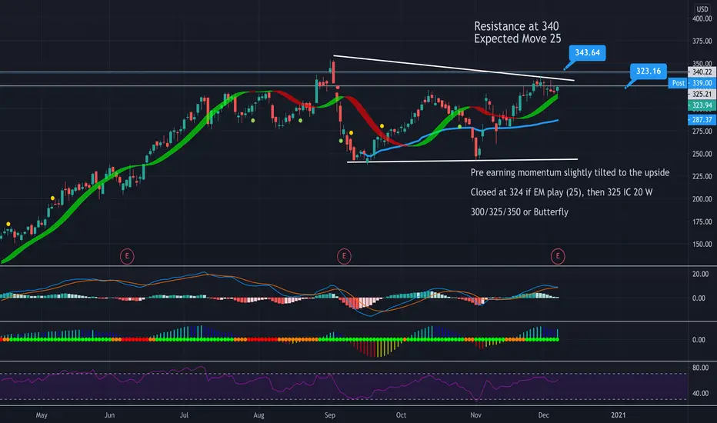Click the 2021 label on the time axis
The image size is (717, 423).
(x=619, y=415)
